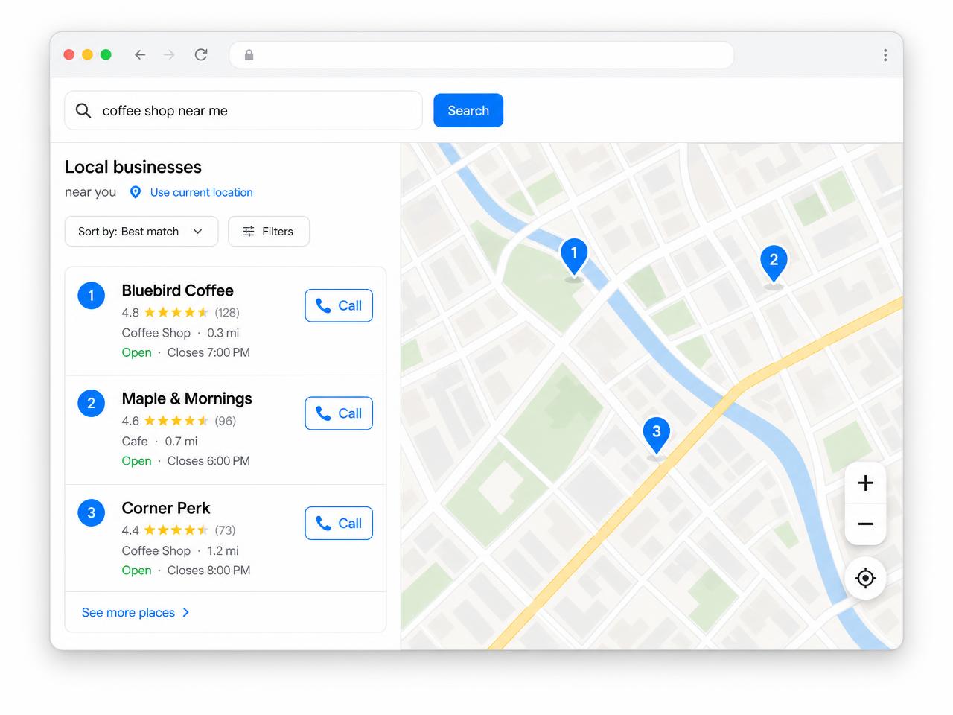953x715 pixels.
Task: Open the See more places link
Action: (x=136, y=612)
